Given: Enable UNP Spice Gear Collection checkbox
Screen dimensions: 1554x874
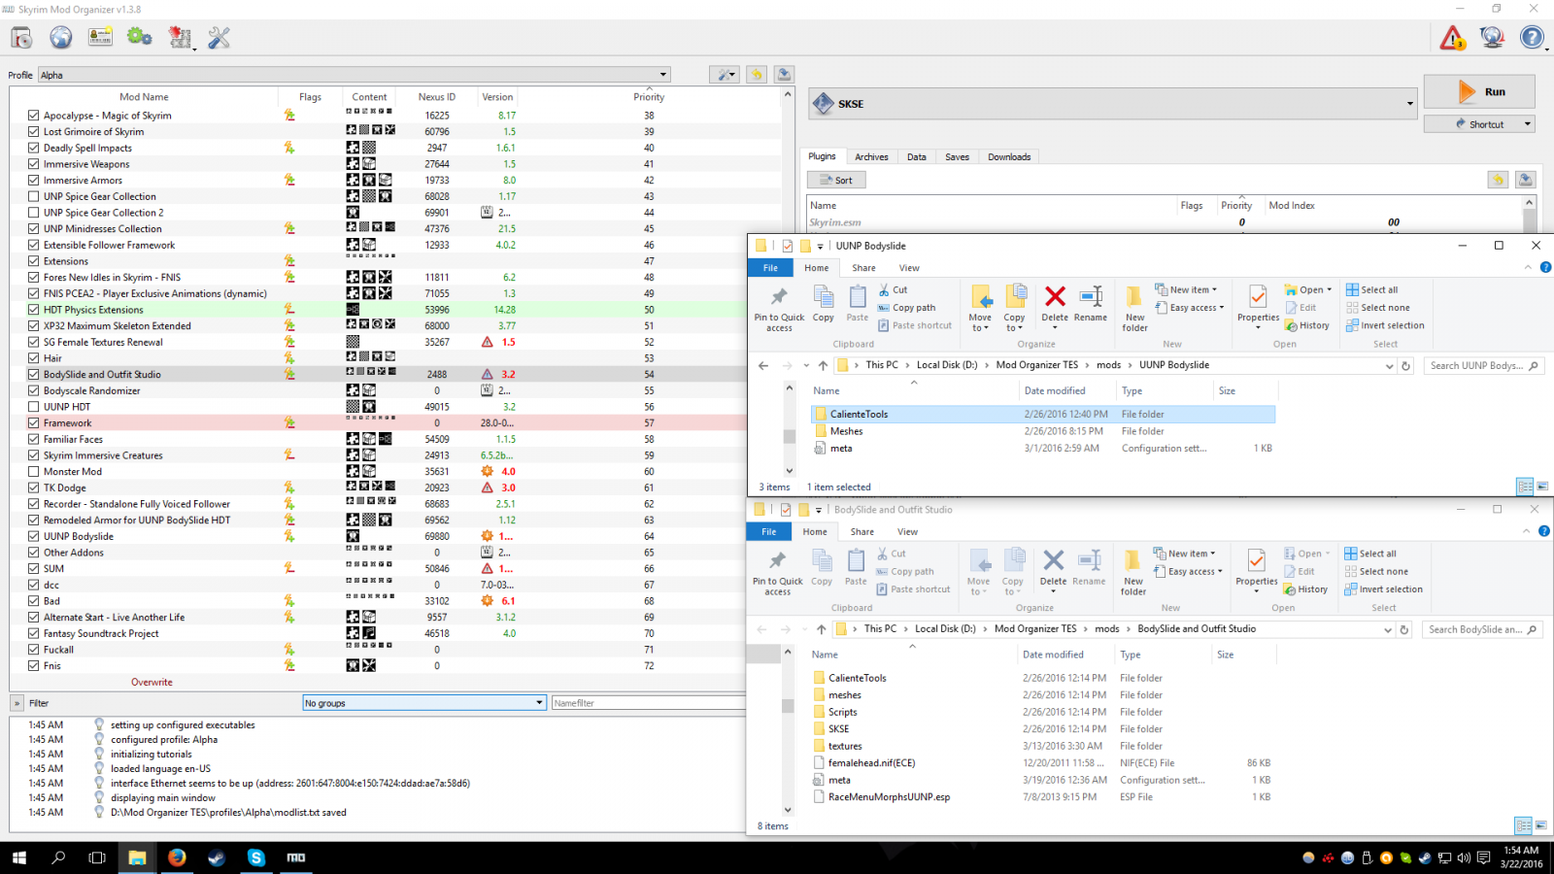Looking at the screenshot, I should click(x=34, y=196).
